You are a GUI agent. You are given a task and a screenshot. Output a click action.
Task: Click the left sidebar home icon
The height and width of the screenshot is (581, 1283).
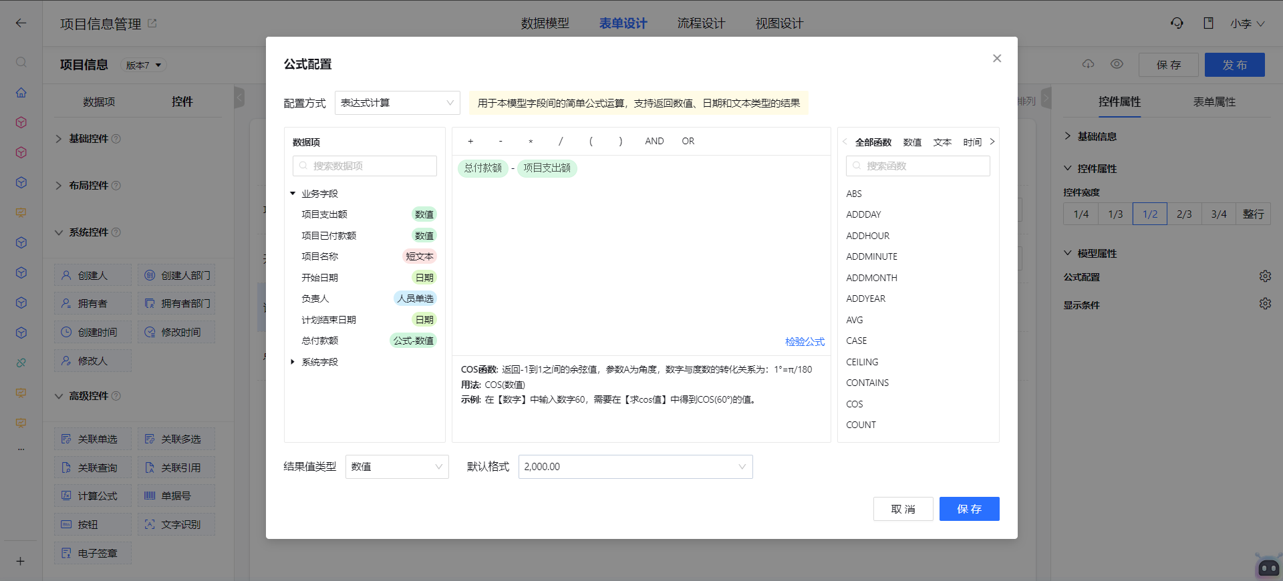tap(21, 92)
